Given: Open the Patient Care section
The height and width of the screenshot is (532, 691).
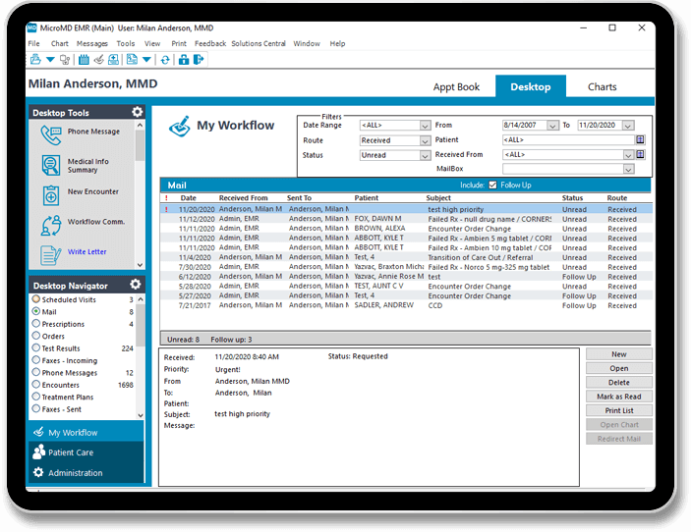Looking at the screenshot, I should pyautogui.click(x=86, y=452).
